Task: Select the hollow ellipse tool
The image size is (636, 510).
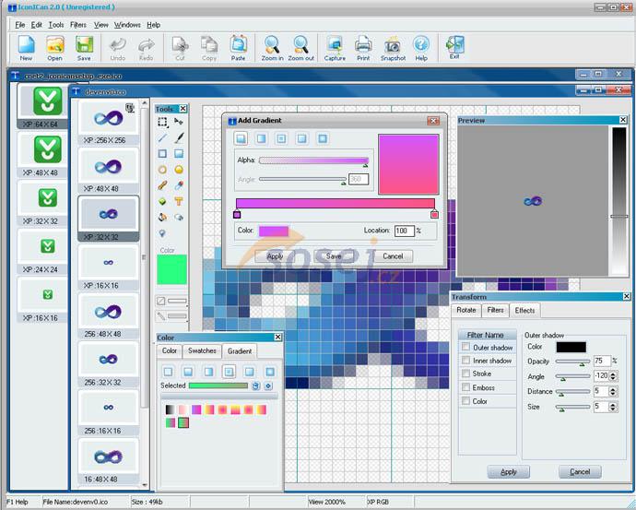Action: pos(162,170)
